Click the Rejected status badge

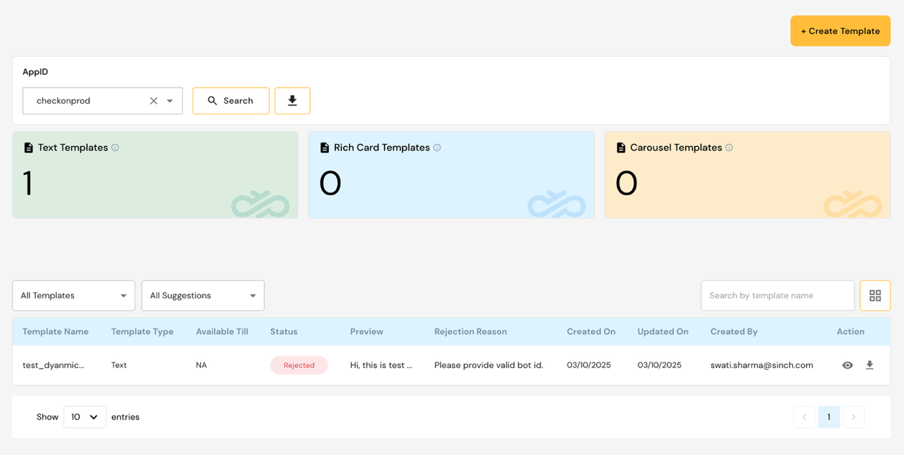(x=299, y=365)
